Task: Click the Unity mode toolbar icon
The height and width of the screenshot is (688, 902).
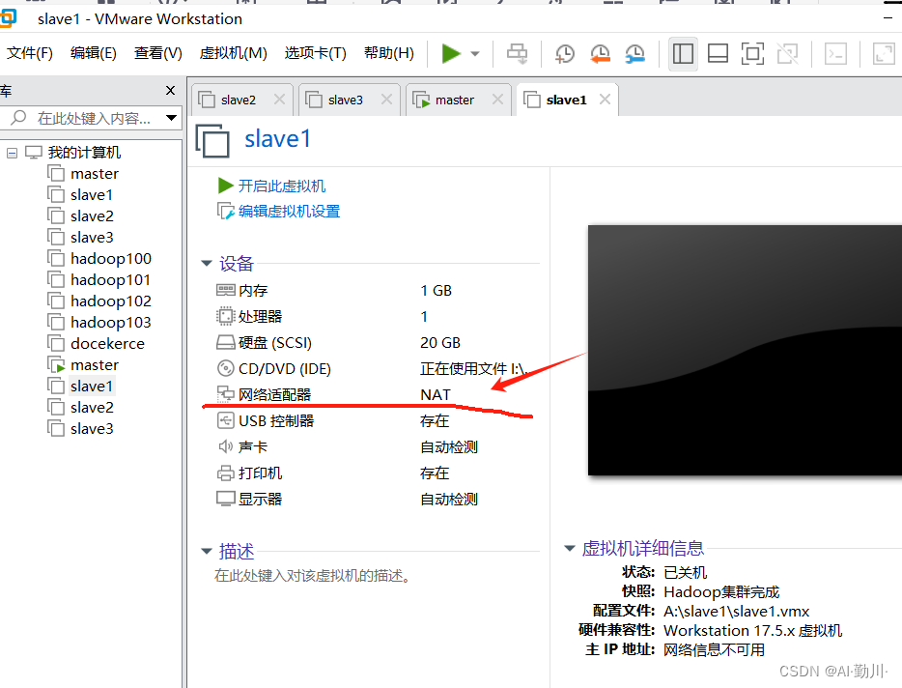Action: pos(787,53)
